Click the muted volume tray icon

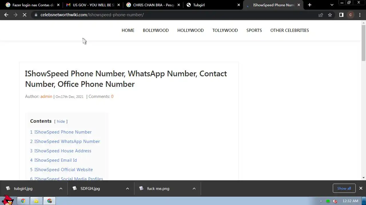[335, 201]
